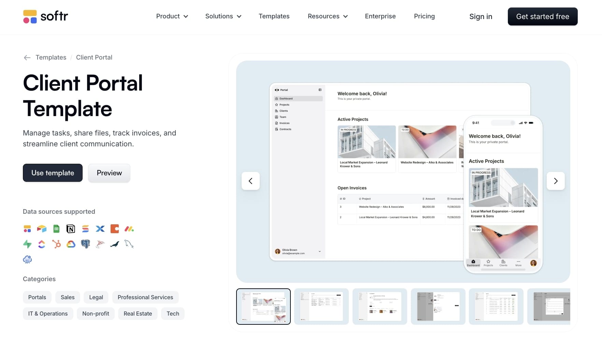Viewport: 602px width, 337px height.
Task: Advance the carousel with the right arrow
Action: tap(556, 181)
